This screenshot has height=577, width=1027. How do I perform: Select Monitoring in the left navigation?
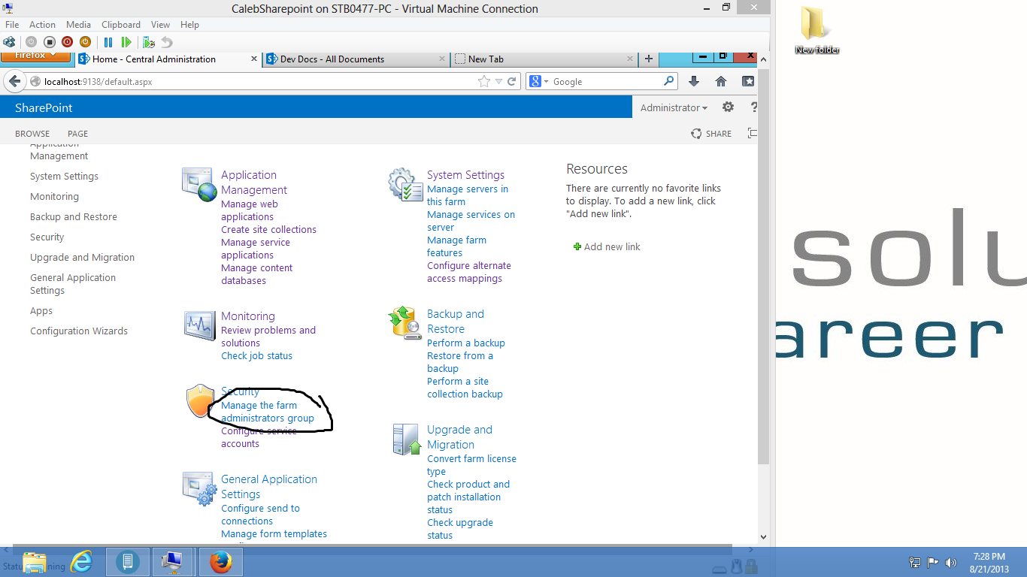click(54, 196)
